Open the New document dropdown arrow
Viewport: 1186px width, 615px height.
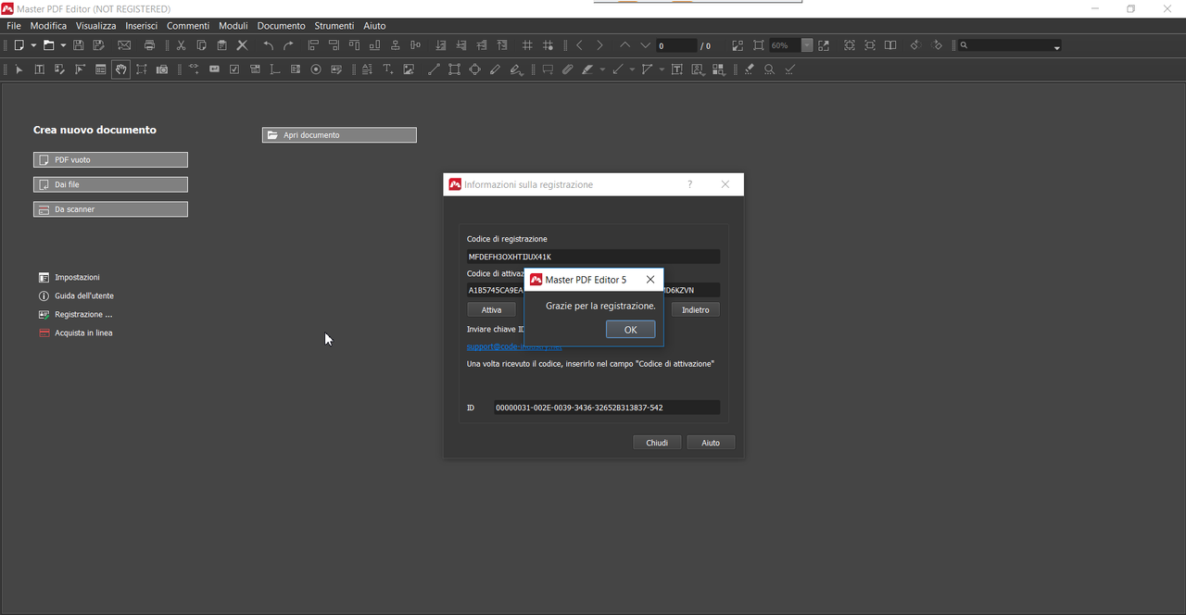tap(33, 45)
